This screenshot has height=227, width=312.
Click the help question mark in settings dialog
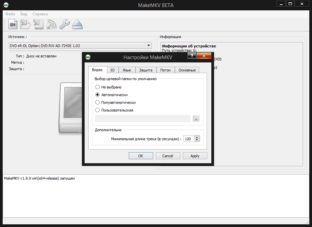click(192, 56)
